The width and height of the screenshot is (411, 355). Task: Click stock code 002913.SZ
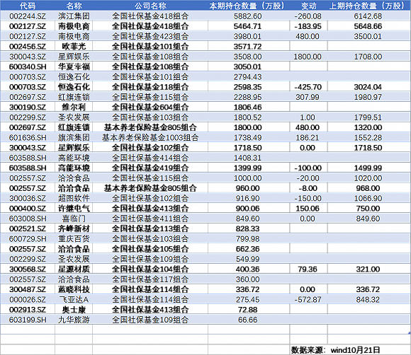pos(28,310)
